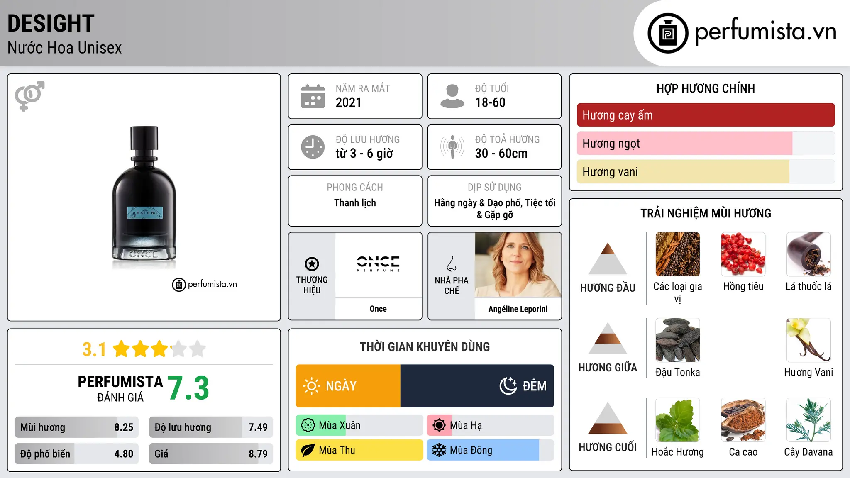Click the sun icon in the Ngày bar
This screenshot has width=850, height=478.
click(x=312, y=386)
